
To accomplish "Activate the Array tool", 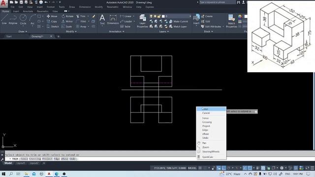I will click(81, 27).
